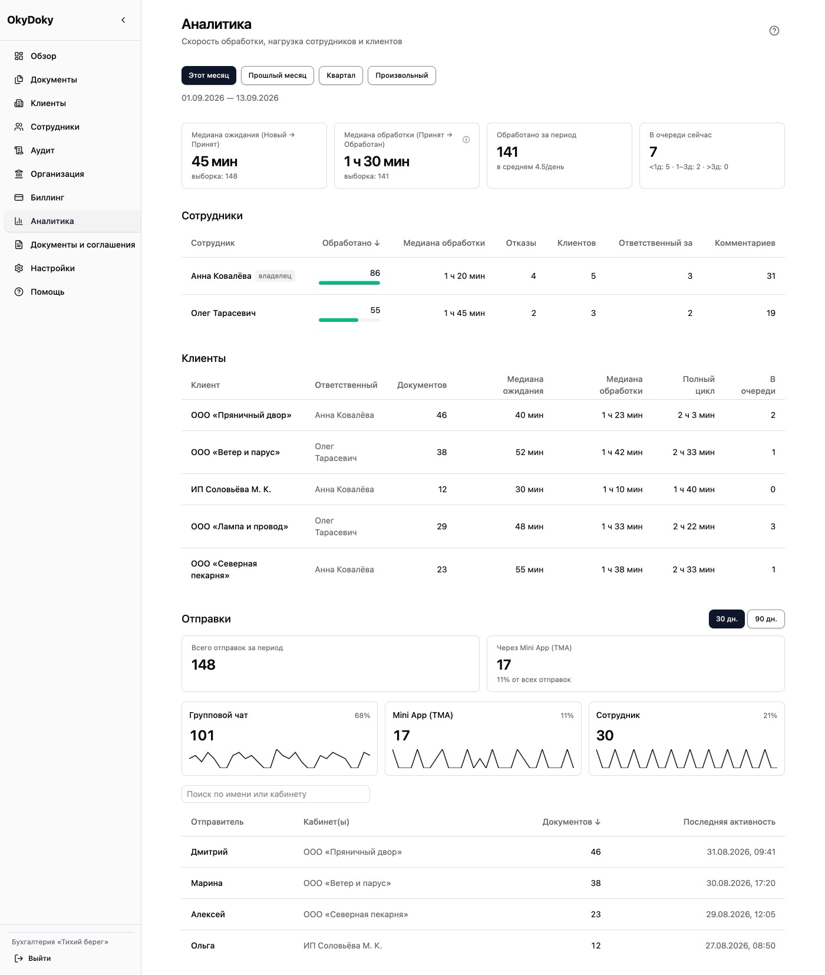
Task: Click the Выйти logout button
Action: [33, 958]
